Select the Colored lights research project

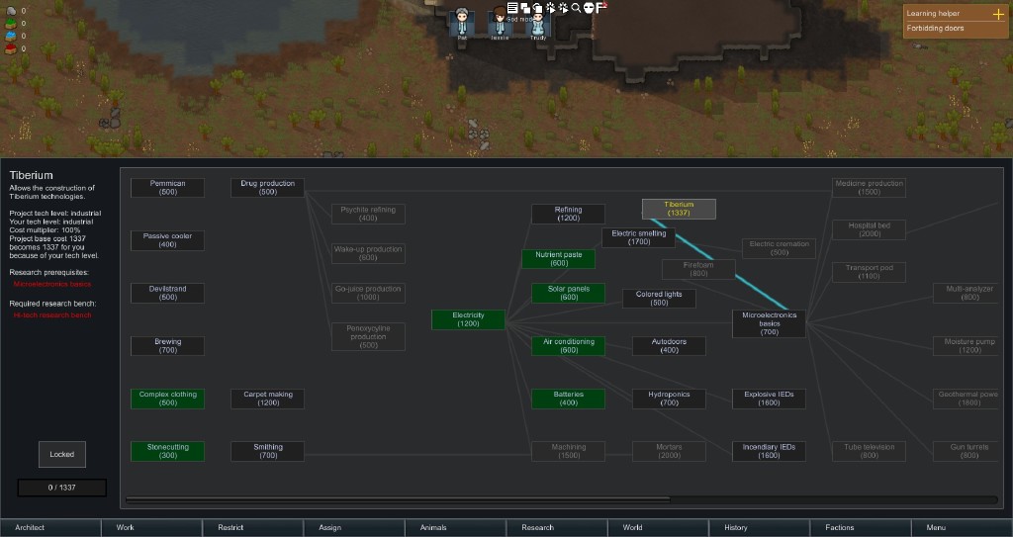pos(659,298)
